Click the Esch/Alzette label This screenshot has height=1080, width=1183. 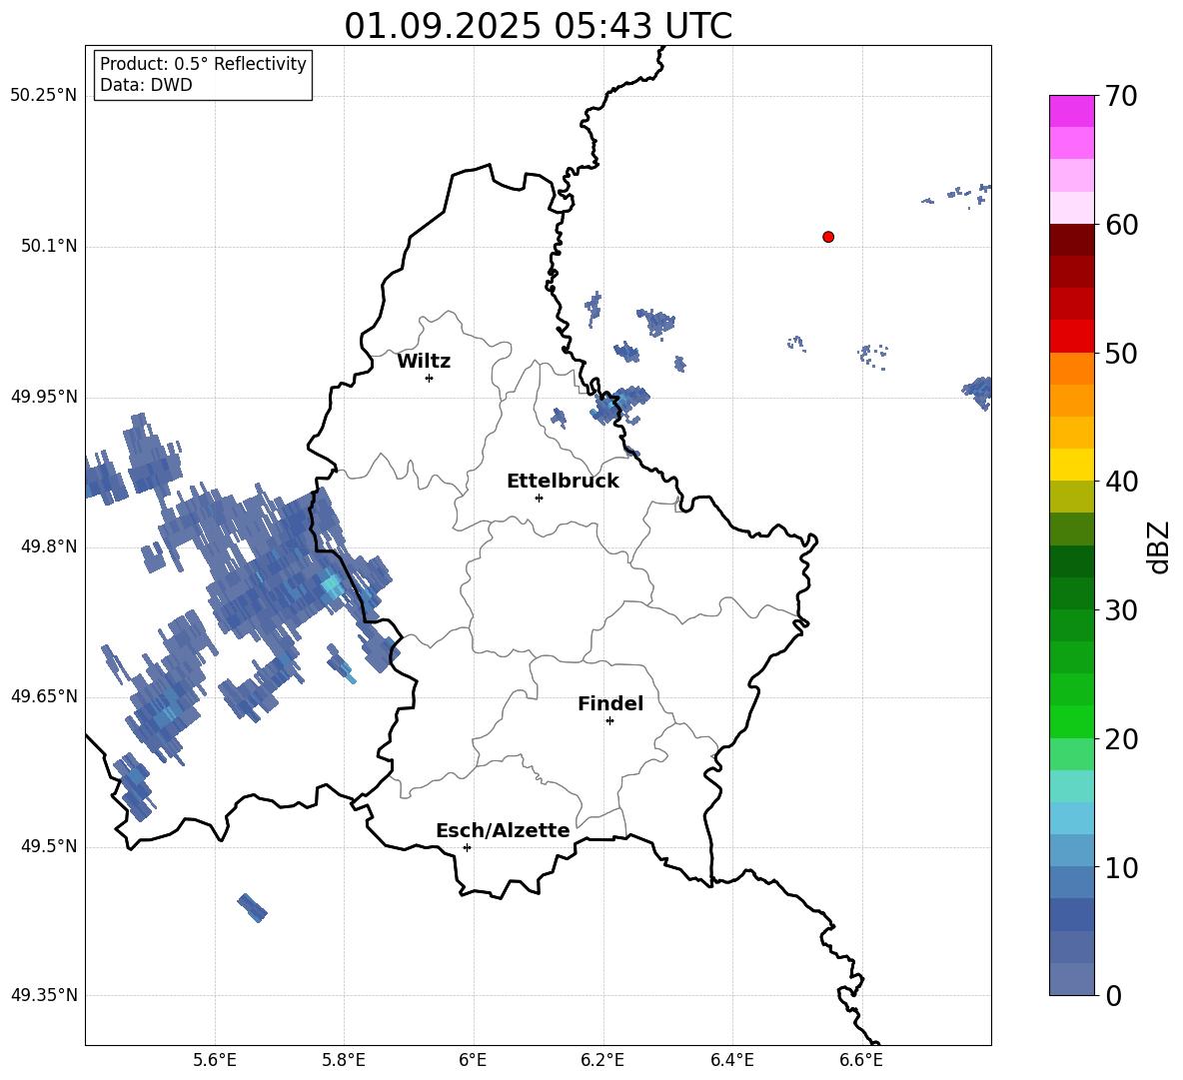pos(503,831)
